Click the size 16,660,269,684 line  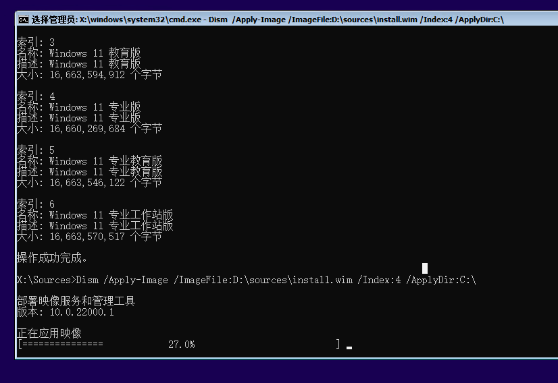click(x=89, y=129)
